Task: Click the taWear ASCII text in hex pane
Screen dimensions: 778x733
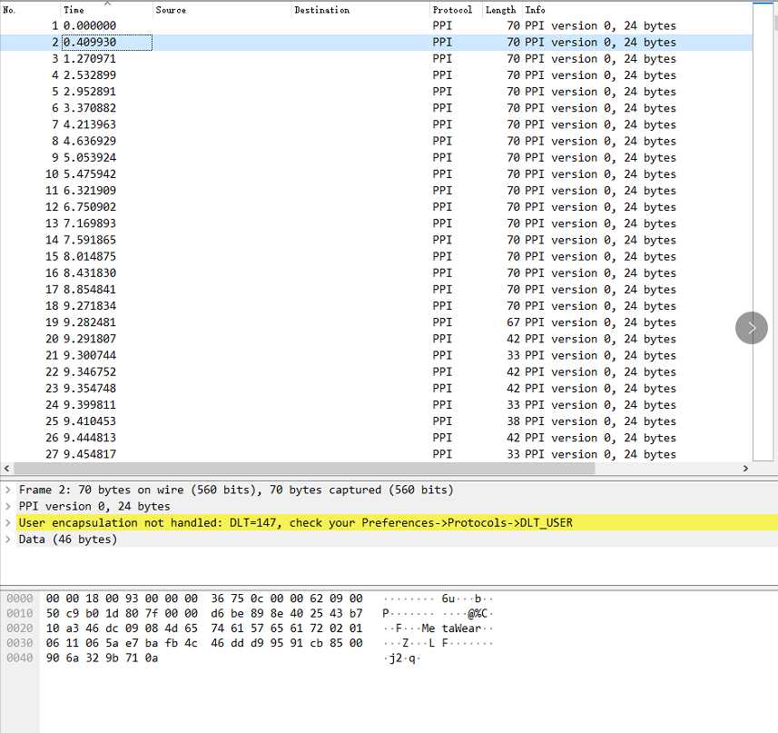Action: [x=461, y=628]
